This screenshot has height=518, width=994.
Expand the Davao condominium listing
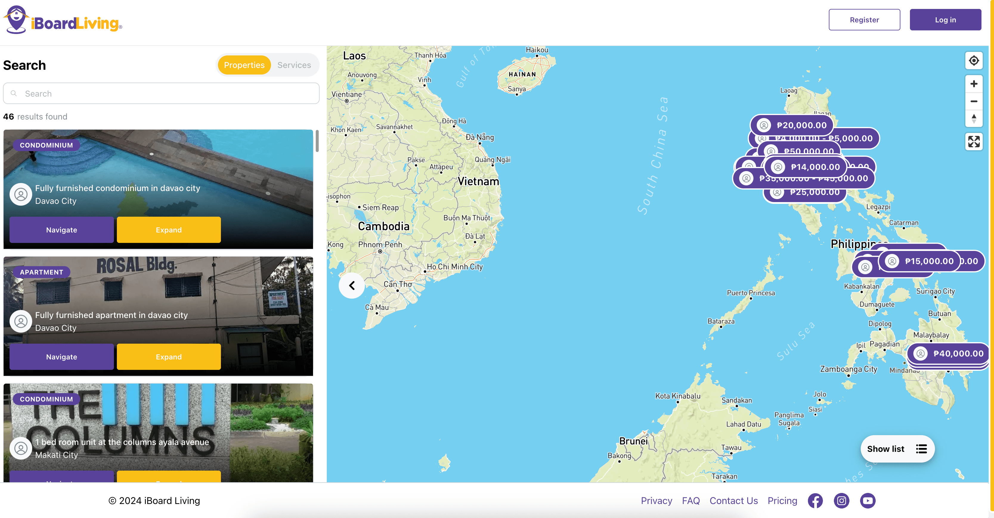pos(169,230)
